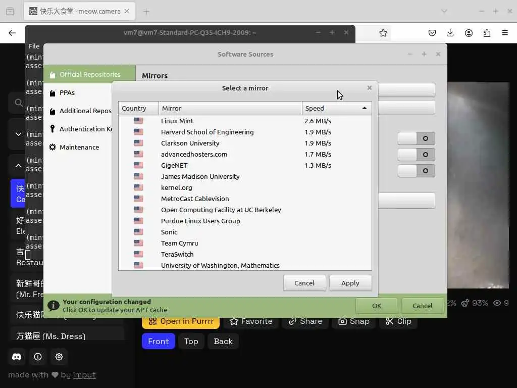Share this camera
The image size is (517, 388).
(305, 322)
